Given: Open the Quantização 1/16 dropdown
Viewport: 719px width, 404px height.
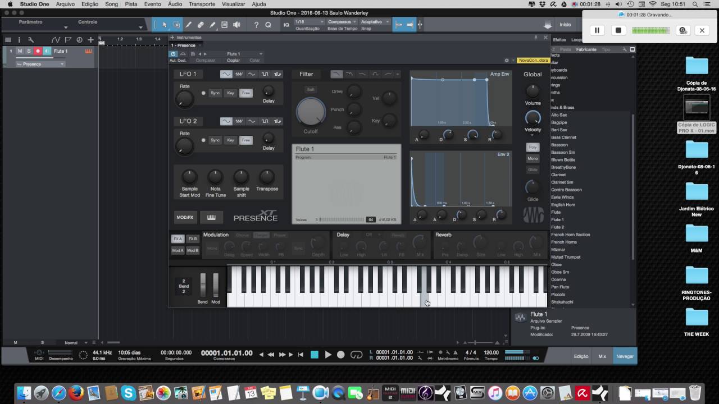Looking at the screenshot, I should click(308, 22).
